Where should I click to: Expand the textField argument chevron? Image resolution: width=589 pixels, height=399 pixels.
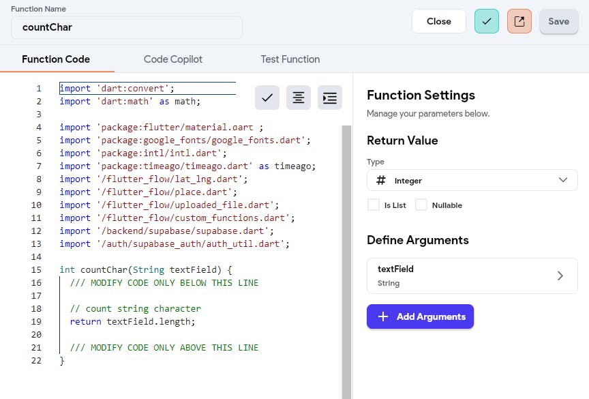(x=560, y=276)
